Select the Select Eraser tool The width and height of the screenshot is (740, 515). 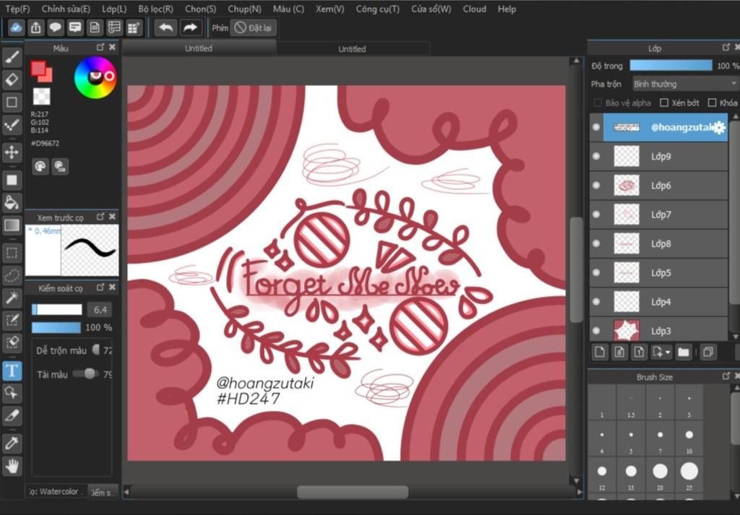pyautogui.click(x=12, y=343)
